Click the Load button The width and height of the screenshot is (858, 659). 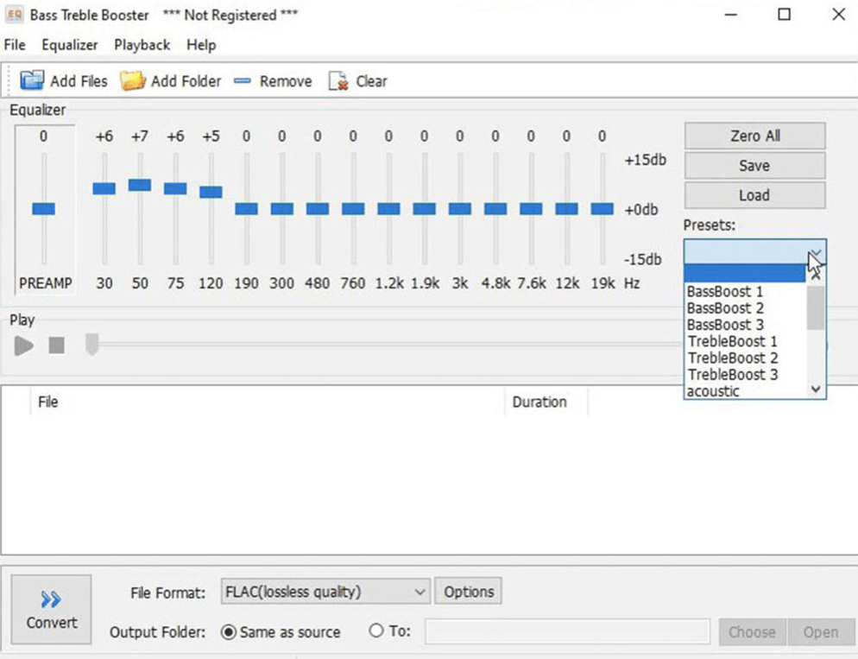(755, 195)
